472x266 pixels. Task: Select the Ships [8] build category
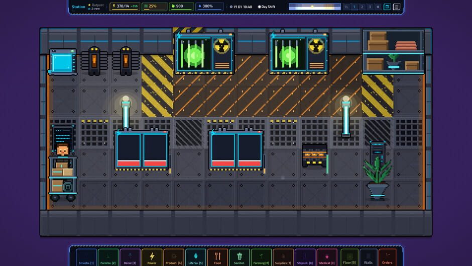[305, 258]
